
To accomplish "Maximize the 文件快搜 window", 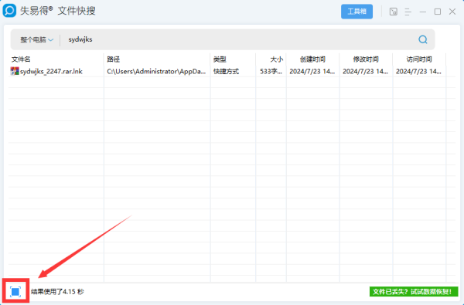I will point(438,12).
